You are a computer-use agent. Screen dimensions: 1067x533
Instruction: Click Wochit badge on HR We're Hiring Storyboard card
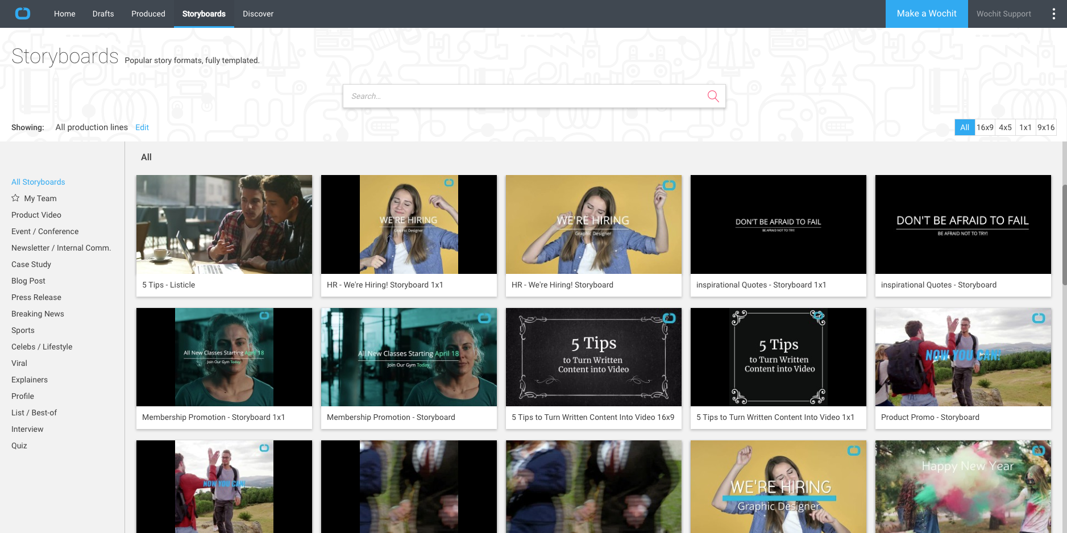669,185
